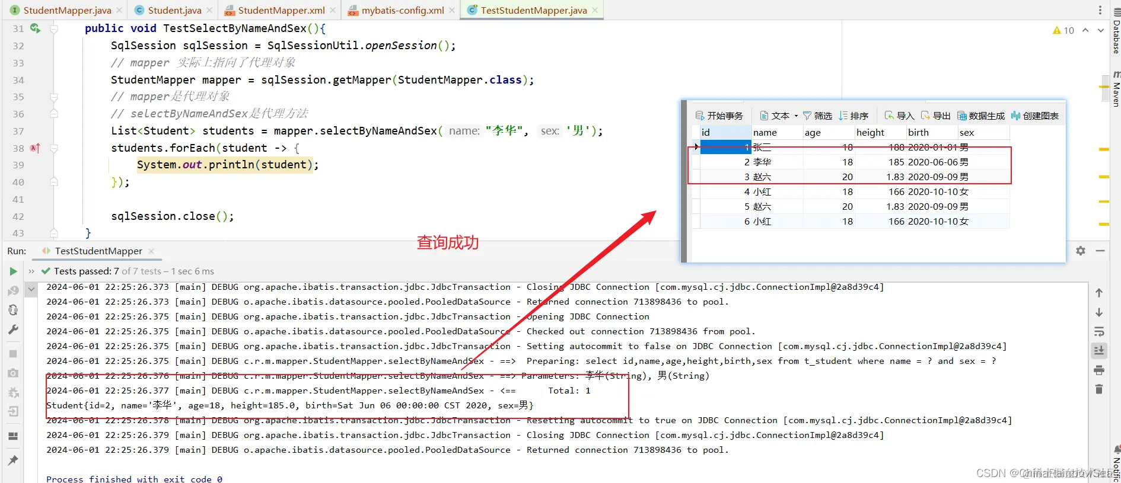Click the gutter marker icon on line 38
The image size is (1121, 483).
click(35, 148)
